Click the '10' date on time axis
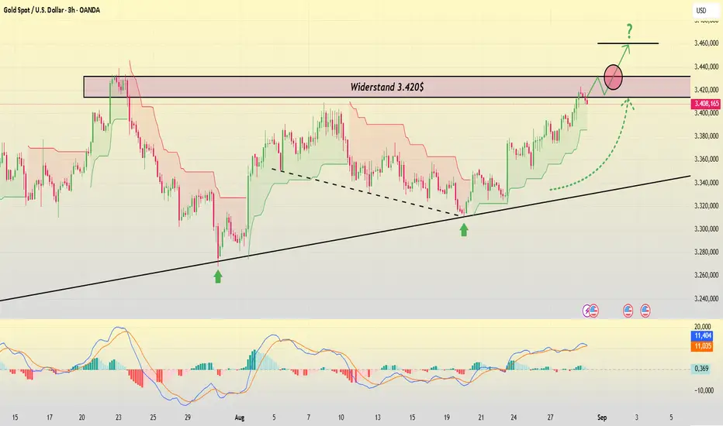This screenshot has width=723, height=426. 341,417
